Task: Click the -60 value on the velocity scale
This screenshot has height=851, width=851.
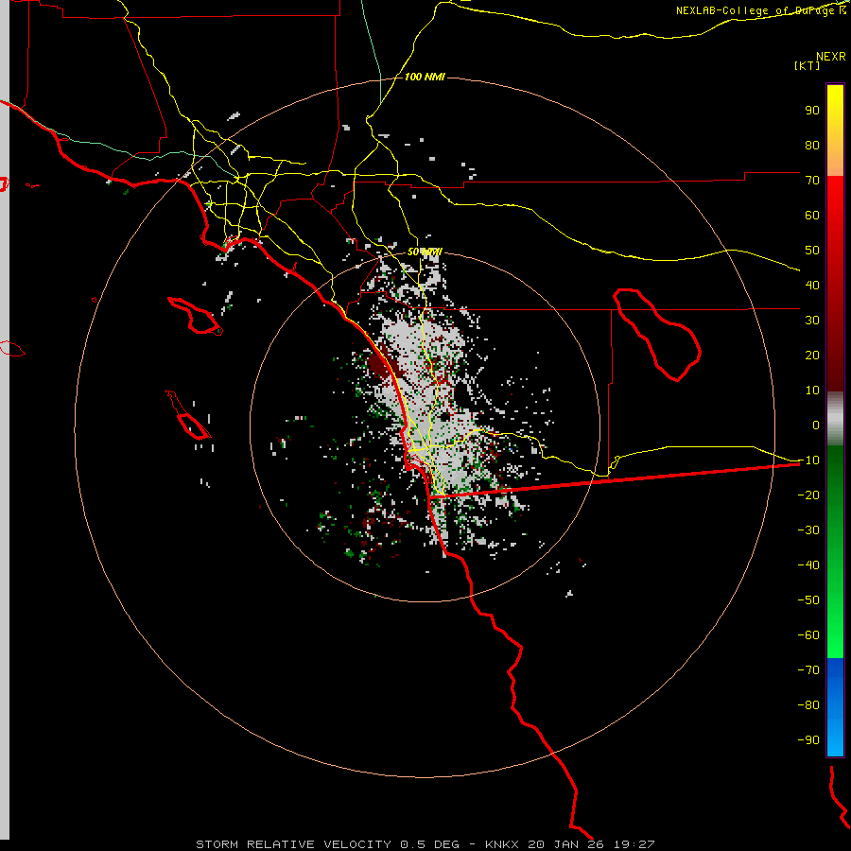Action: (808, 635)
